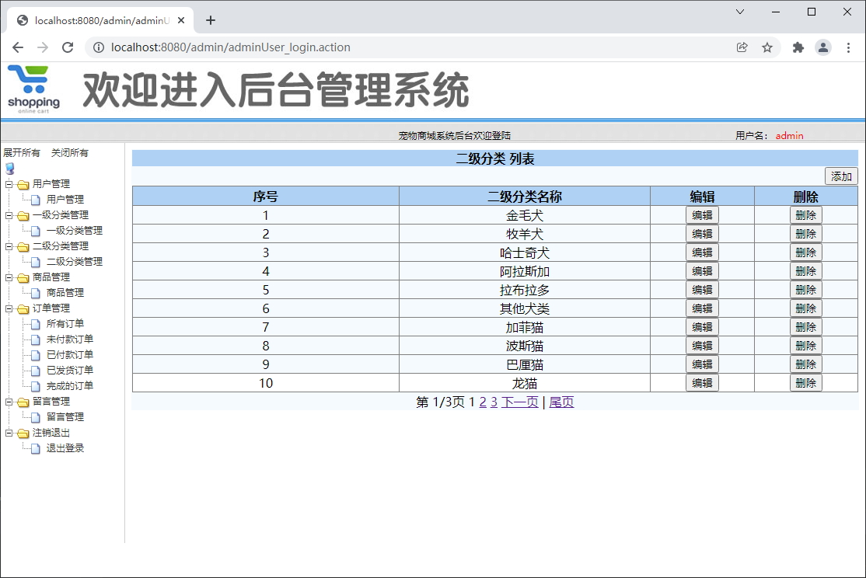This screenshot has width=866, height=578.
Task: Go to page 2 link
Action: click(x=483, y=402)
